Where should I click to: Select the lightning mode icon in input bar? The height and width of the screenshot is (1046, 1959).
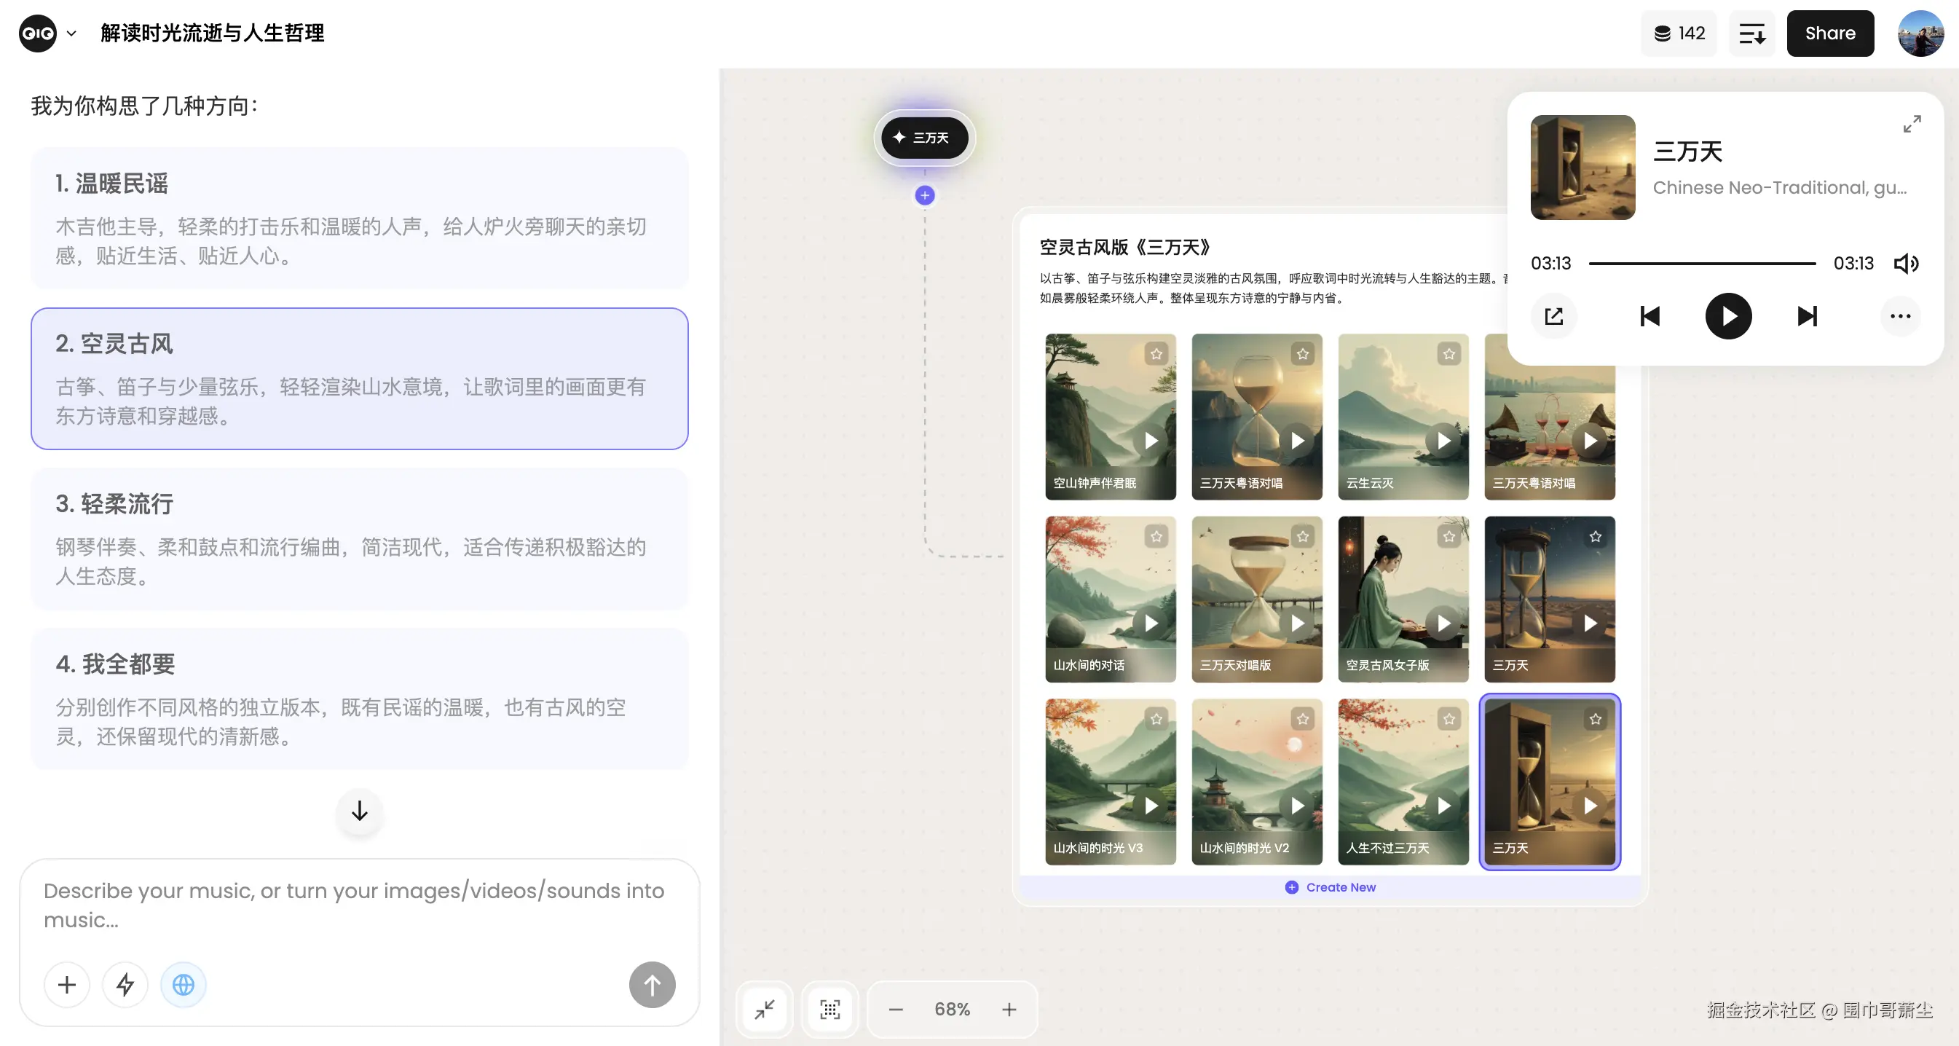pyautogui.click(x=125, y=984)
